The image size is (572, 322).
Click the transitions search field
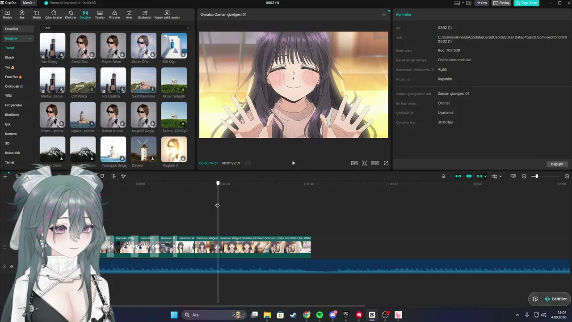pos(116,28)
